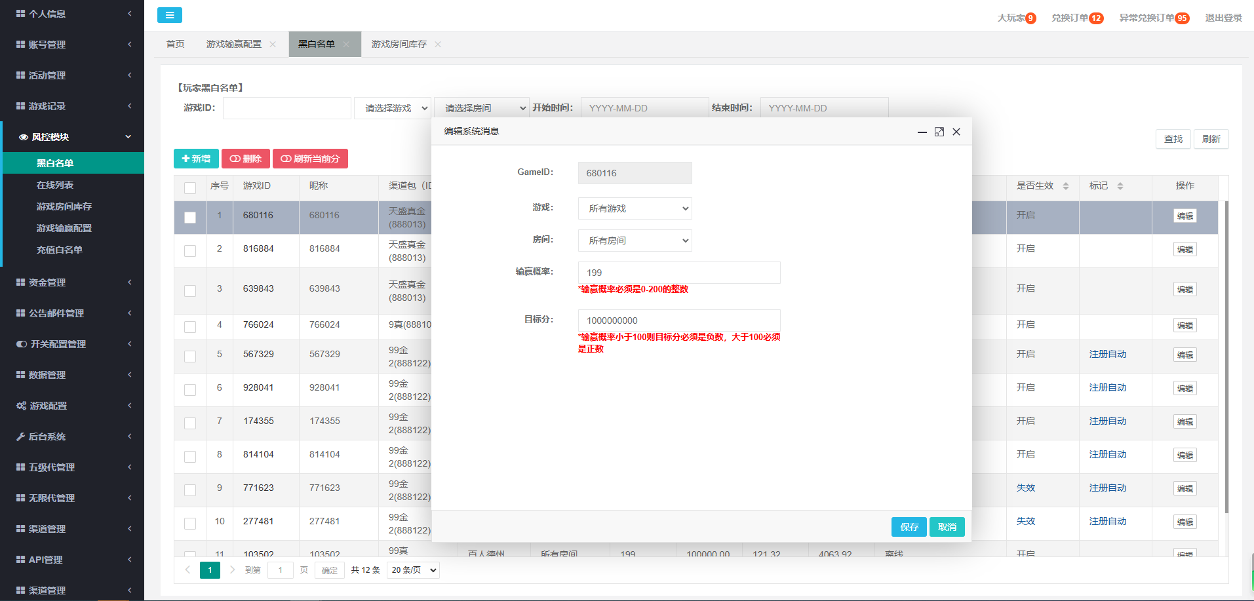The height and width of the screenshot is (601, 1254).
Task: Click the 保存 button in the dialog
Action: 909,527
